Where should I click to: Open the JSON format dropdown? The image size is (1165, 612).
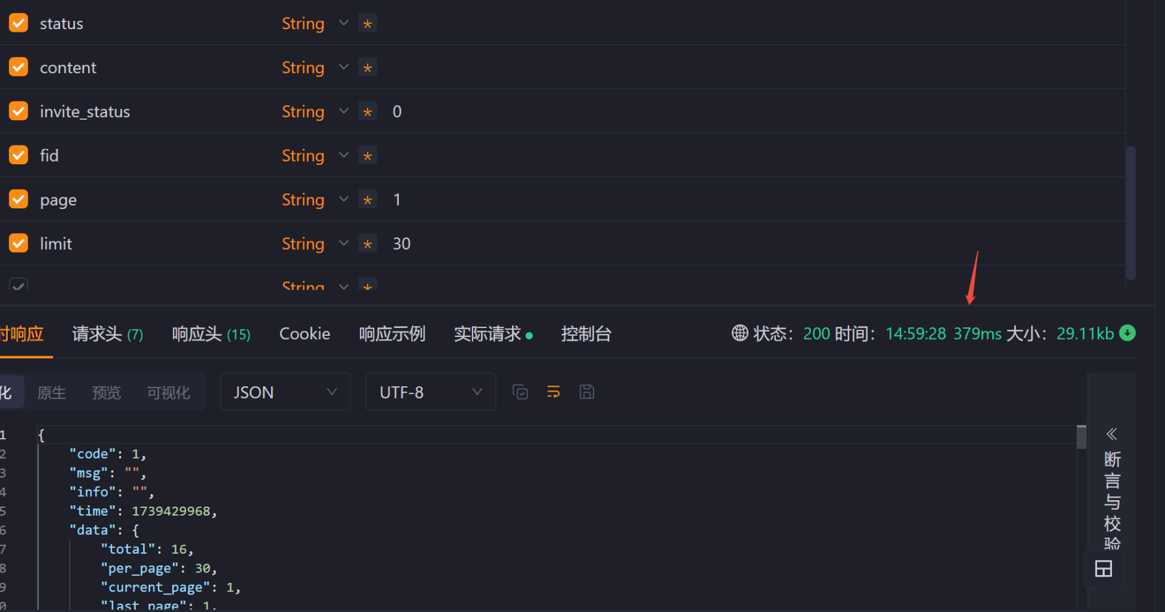(285, 392)
